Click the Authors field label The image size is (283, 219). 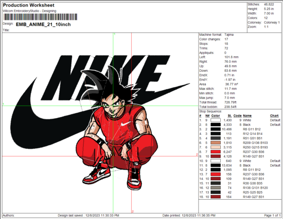pyautogui.click(x=8, y=215)
